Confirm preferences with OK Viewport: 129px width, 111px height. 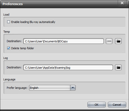coord(97,105)
